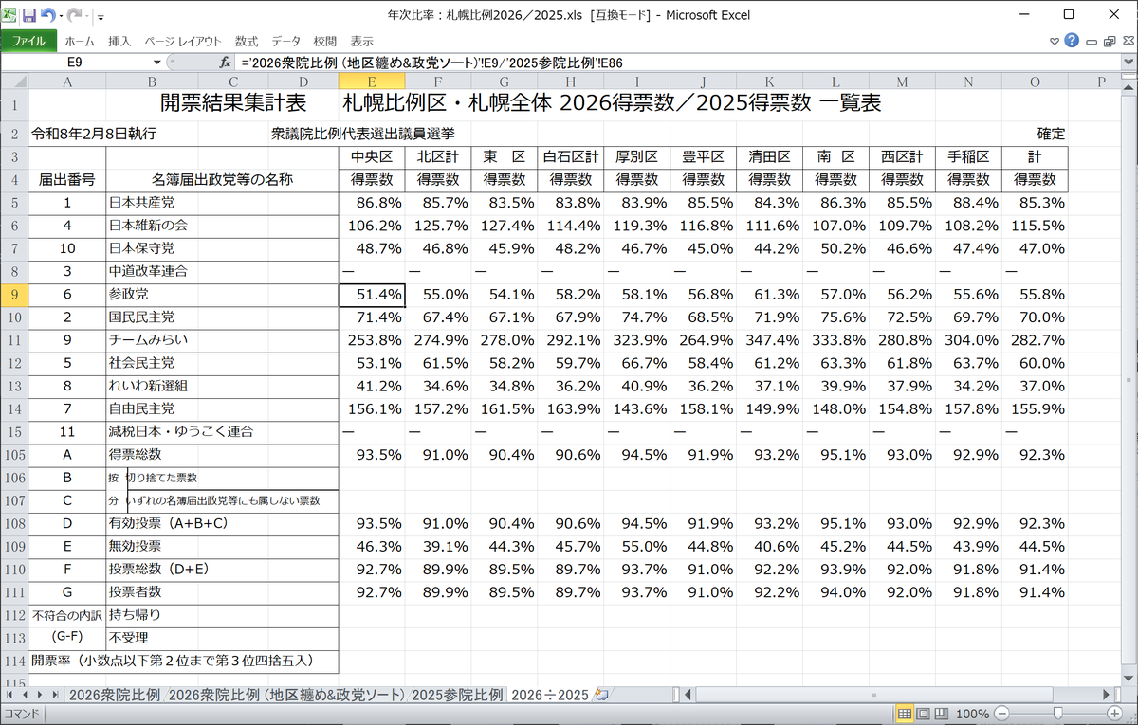Restore the workbook window inside Excel
Screen dimensions: 1138x725
pyautogui.click(x=1109, y=42)
